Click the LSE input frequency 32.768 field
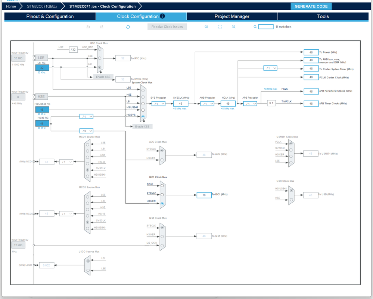Image resolution: width=373 pixels, height=299 pixels. click(18, 58)
